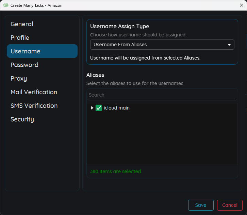247x215 pixels.
Task: Focus the aliases Search field
Action: click(x=162, y=95)
